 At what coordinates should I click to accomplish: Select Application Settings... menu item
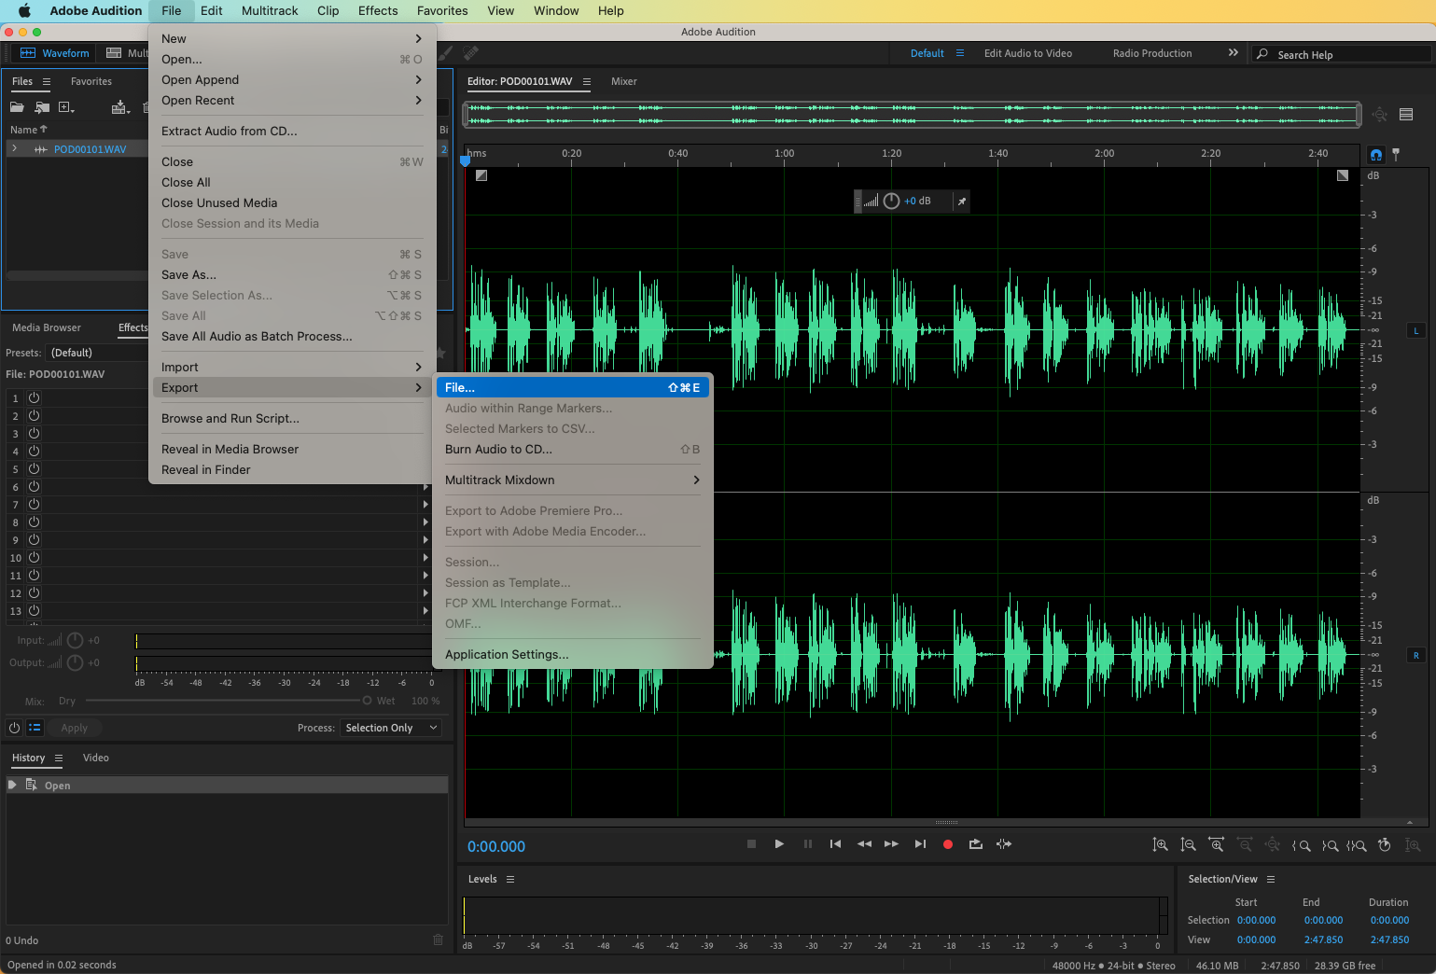[x=572, y=654]
